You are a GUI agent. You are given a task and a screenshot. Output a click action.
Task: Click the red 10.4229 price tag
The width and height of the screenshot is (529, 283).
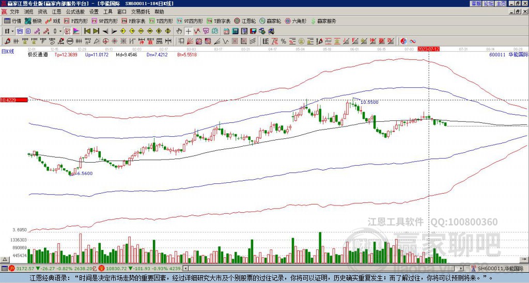14,100
